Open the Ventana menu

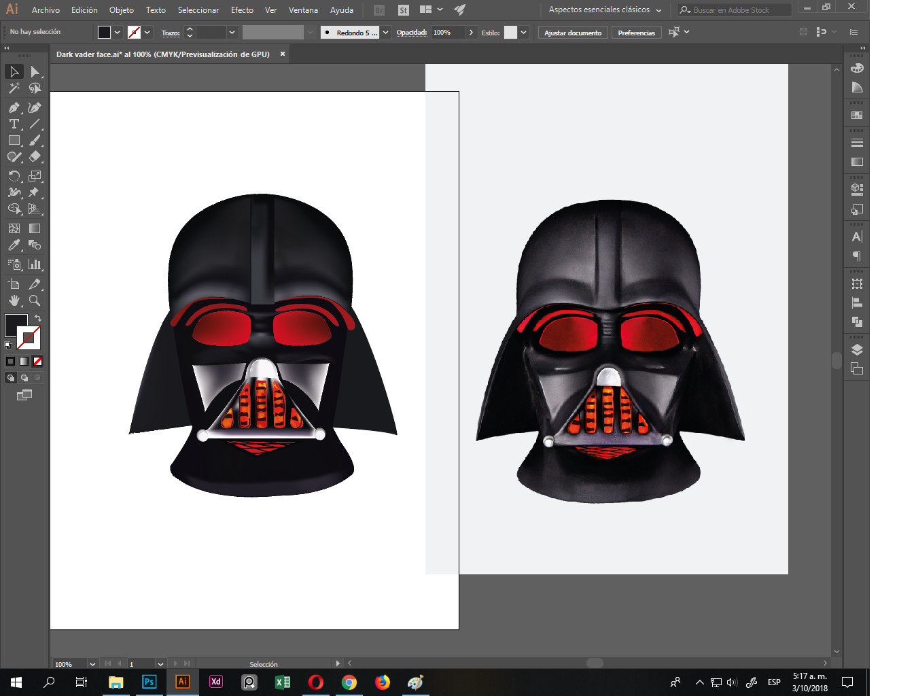coord(303,10)
